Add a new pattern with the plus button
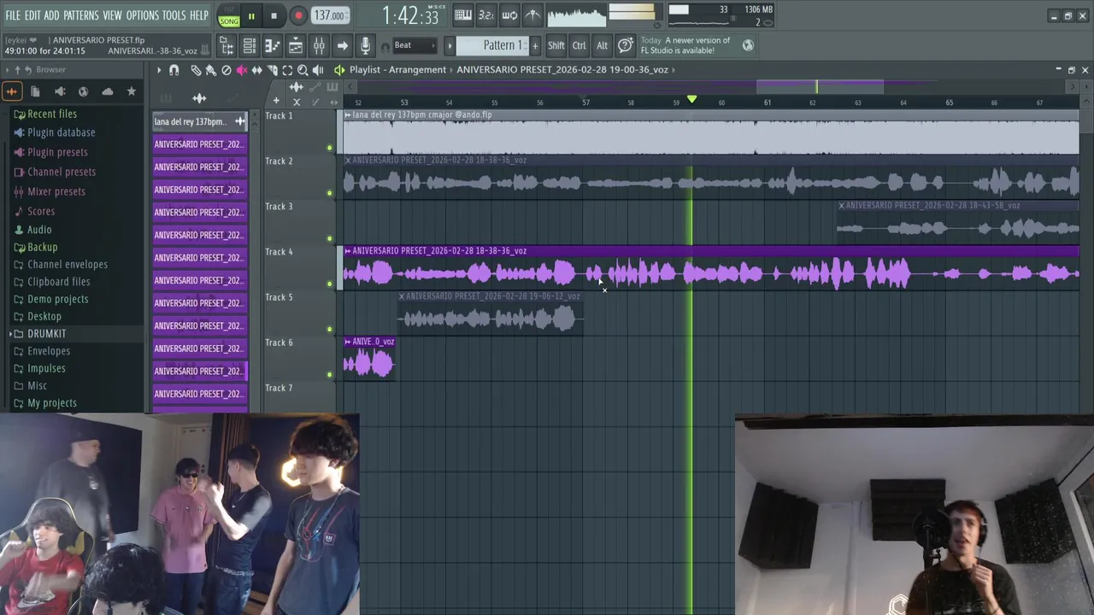The image size is (1094, 615). click(x=536, y=45)
